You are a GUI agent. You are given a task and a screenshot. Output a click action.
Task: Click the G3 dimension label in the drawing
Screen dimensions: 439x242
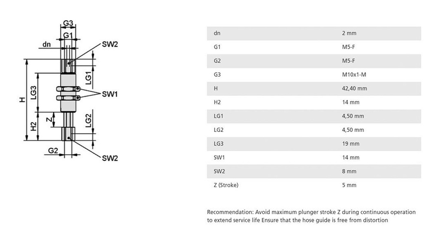tap(68, 23)
